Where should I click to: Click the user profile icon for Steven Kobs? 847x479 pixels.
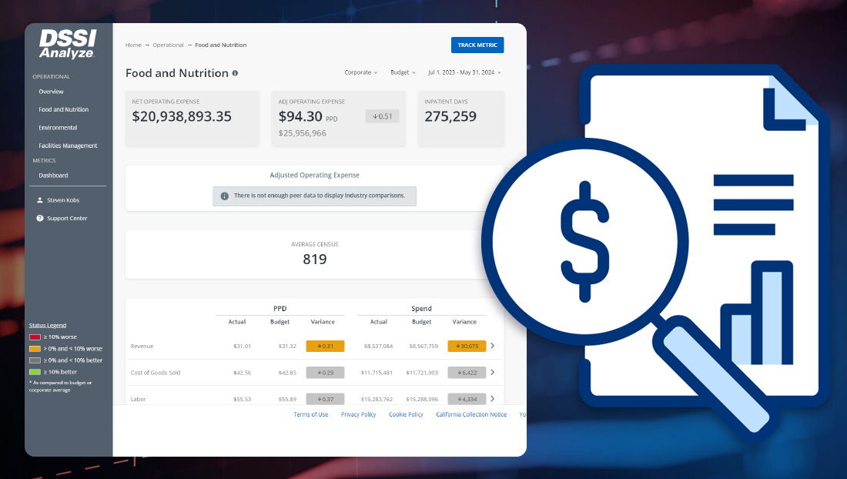[x=40, y=200]
